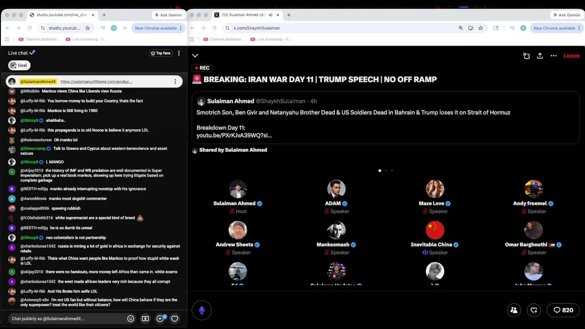Open Andrew Sheets speaker avatar
Screen dimensions: 585x329
pos(238,230)
